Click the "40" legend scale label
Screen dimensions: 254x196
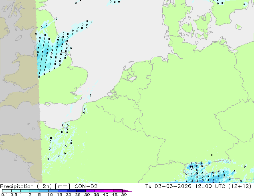tap(105, 194)
